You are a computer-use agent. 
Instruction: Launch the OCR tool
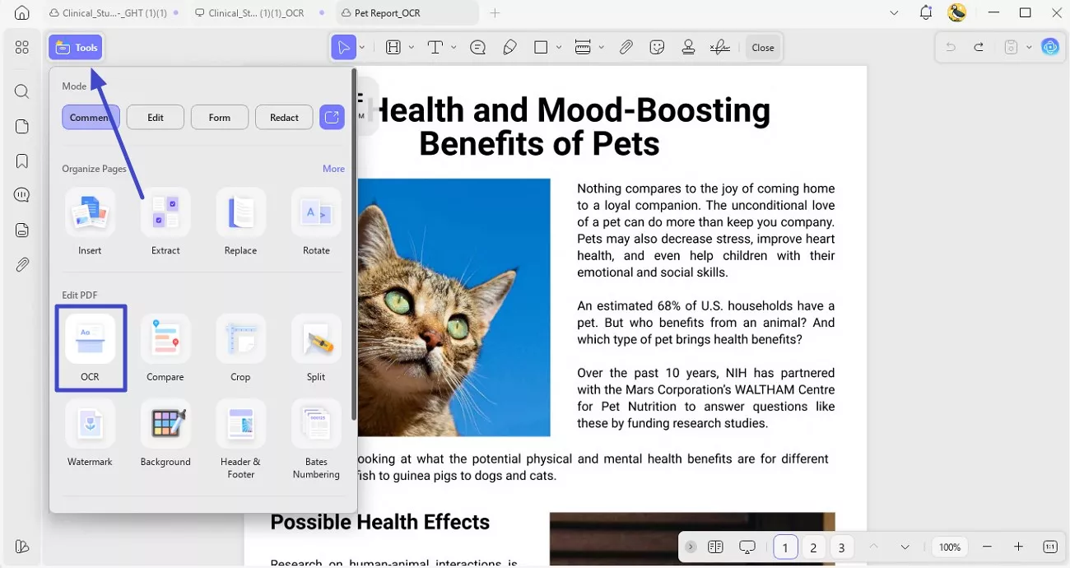[x=90, y=347]
